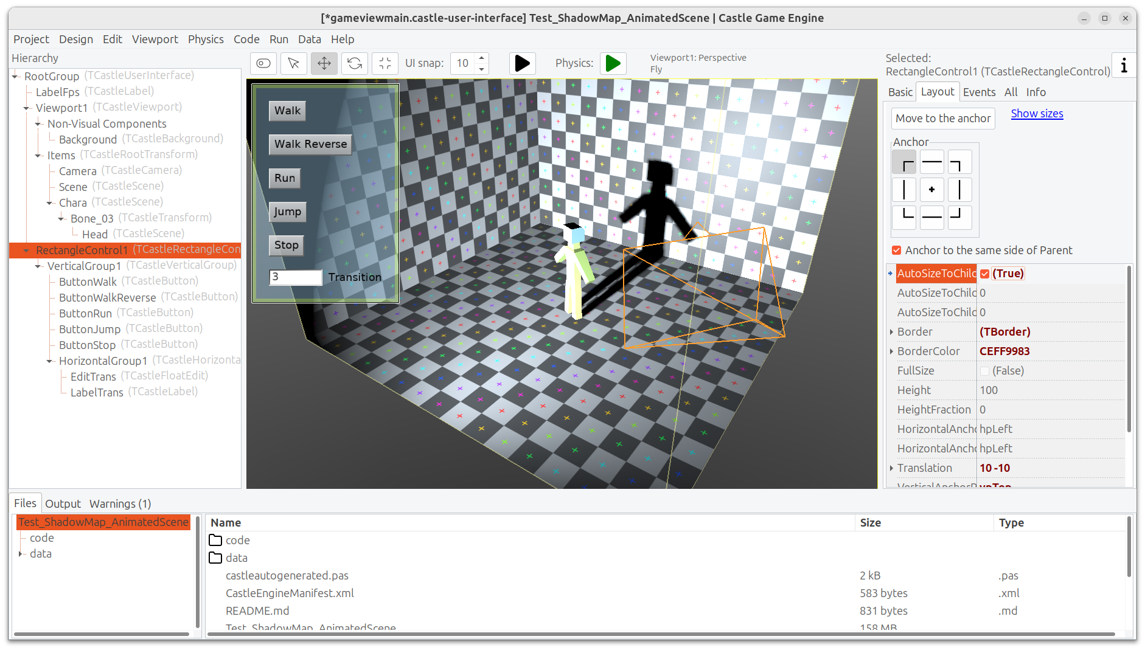The width and height of the screenshot is (1145, 650).
Task: Collapse the Chara tree node
Action: coord(50,203)
